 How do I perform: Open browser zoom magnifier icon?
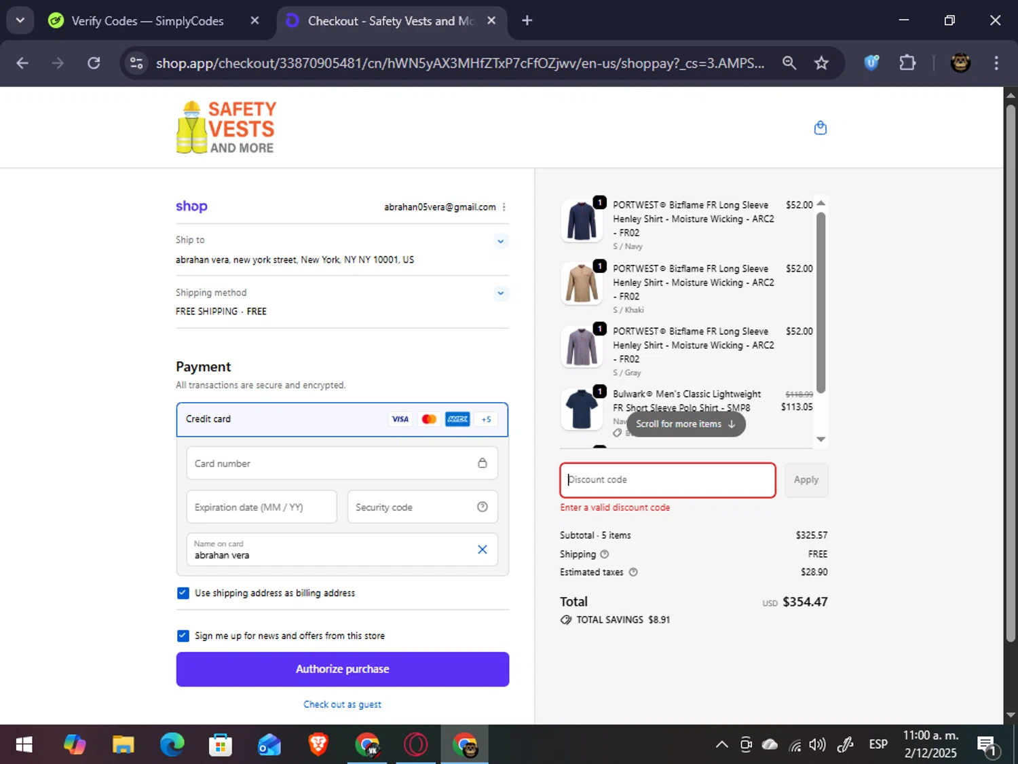click(789, 63)
